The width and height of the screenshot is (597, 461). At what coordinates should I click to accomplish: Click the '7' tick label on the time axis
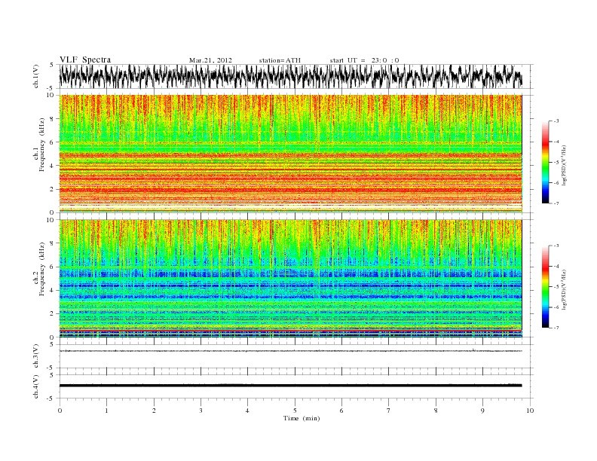click(389, 411)
